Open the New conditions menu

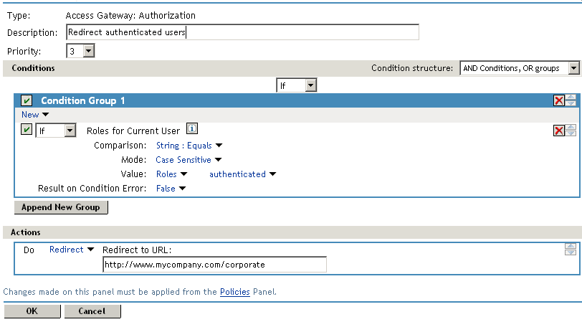[x=35, y=115]
